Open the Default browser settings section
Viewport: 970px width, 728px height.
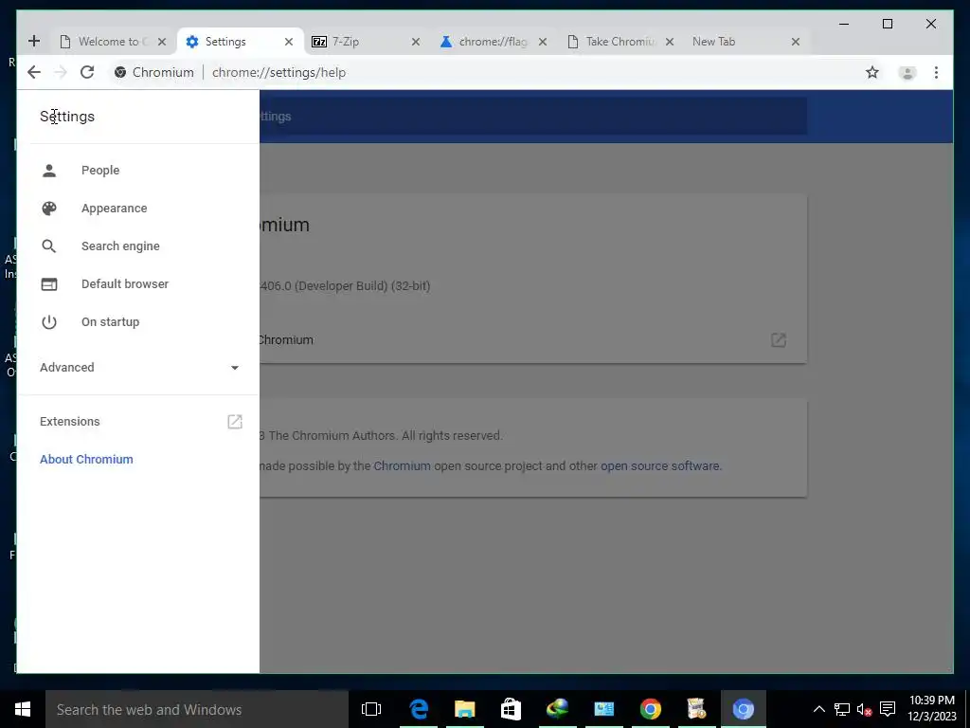pyautogui.click(x=138, y=283)
